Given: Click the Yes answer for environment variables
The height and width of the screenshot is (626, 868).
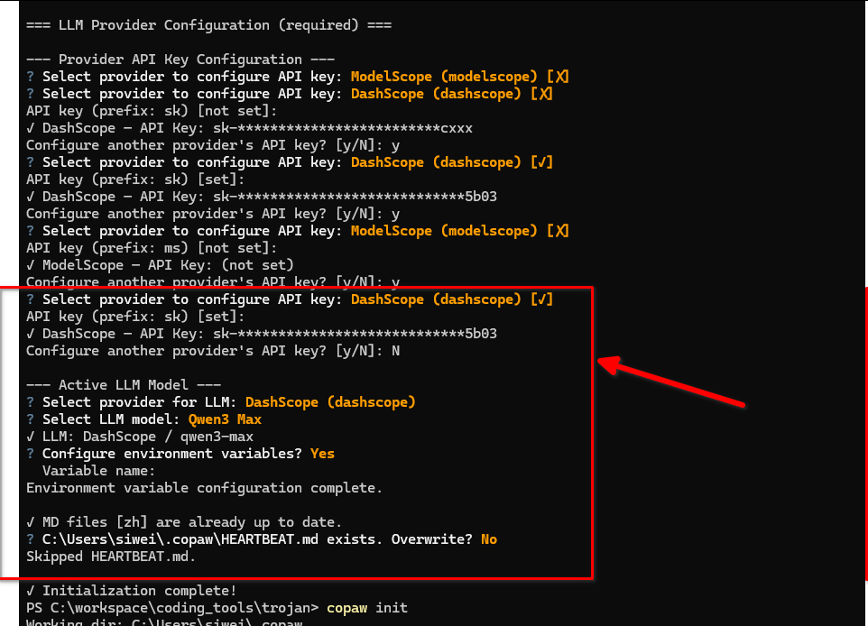Looking at the screenshot, I should click(x=322, y=454).
